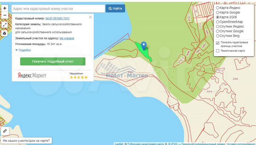The height and width of the screenshot is (145, 256).
Task: Print the map via printer icon
Action: (5, 33)
